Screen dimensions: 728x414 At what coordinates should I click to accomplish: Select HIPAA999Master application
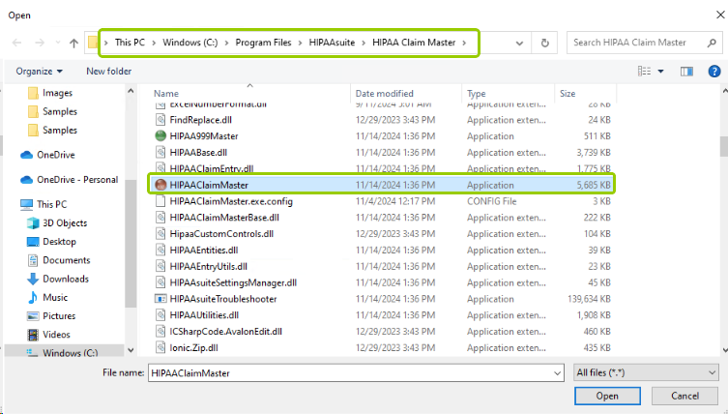tap(204, 136)
